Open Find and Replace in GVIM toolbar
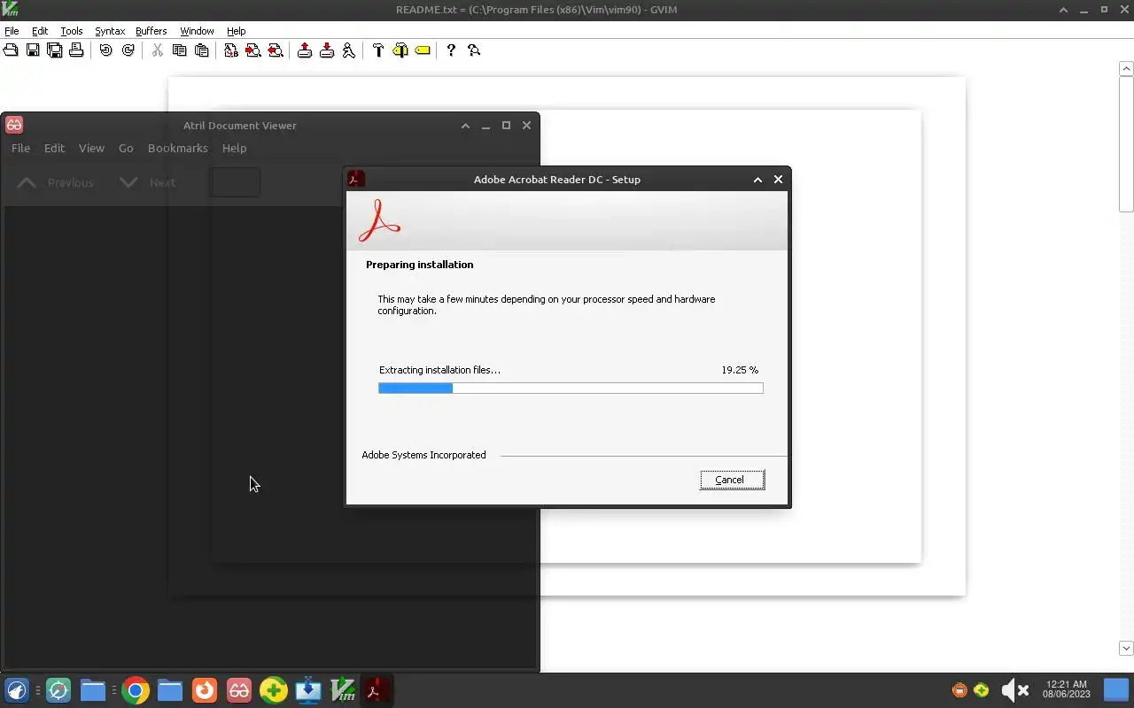 pyautogui.click(x=231, y=50)
